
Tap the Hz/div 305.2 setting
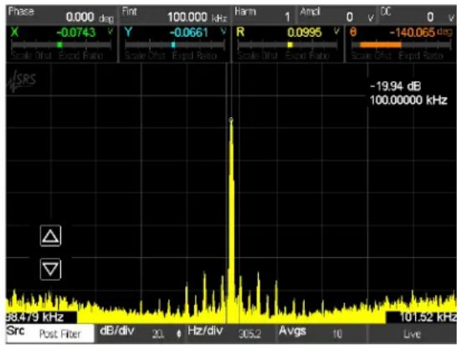coord(231,333)
